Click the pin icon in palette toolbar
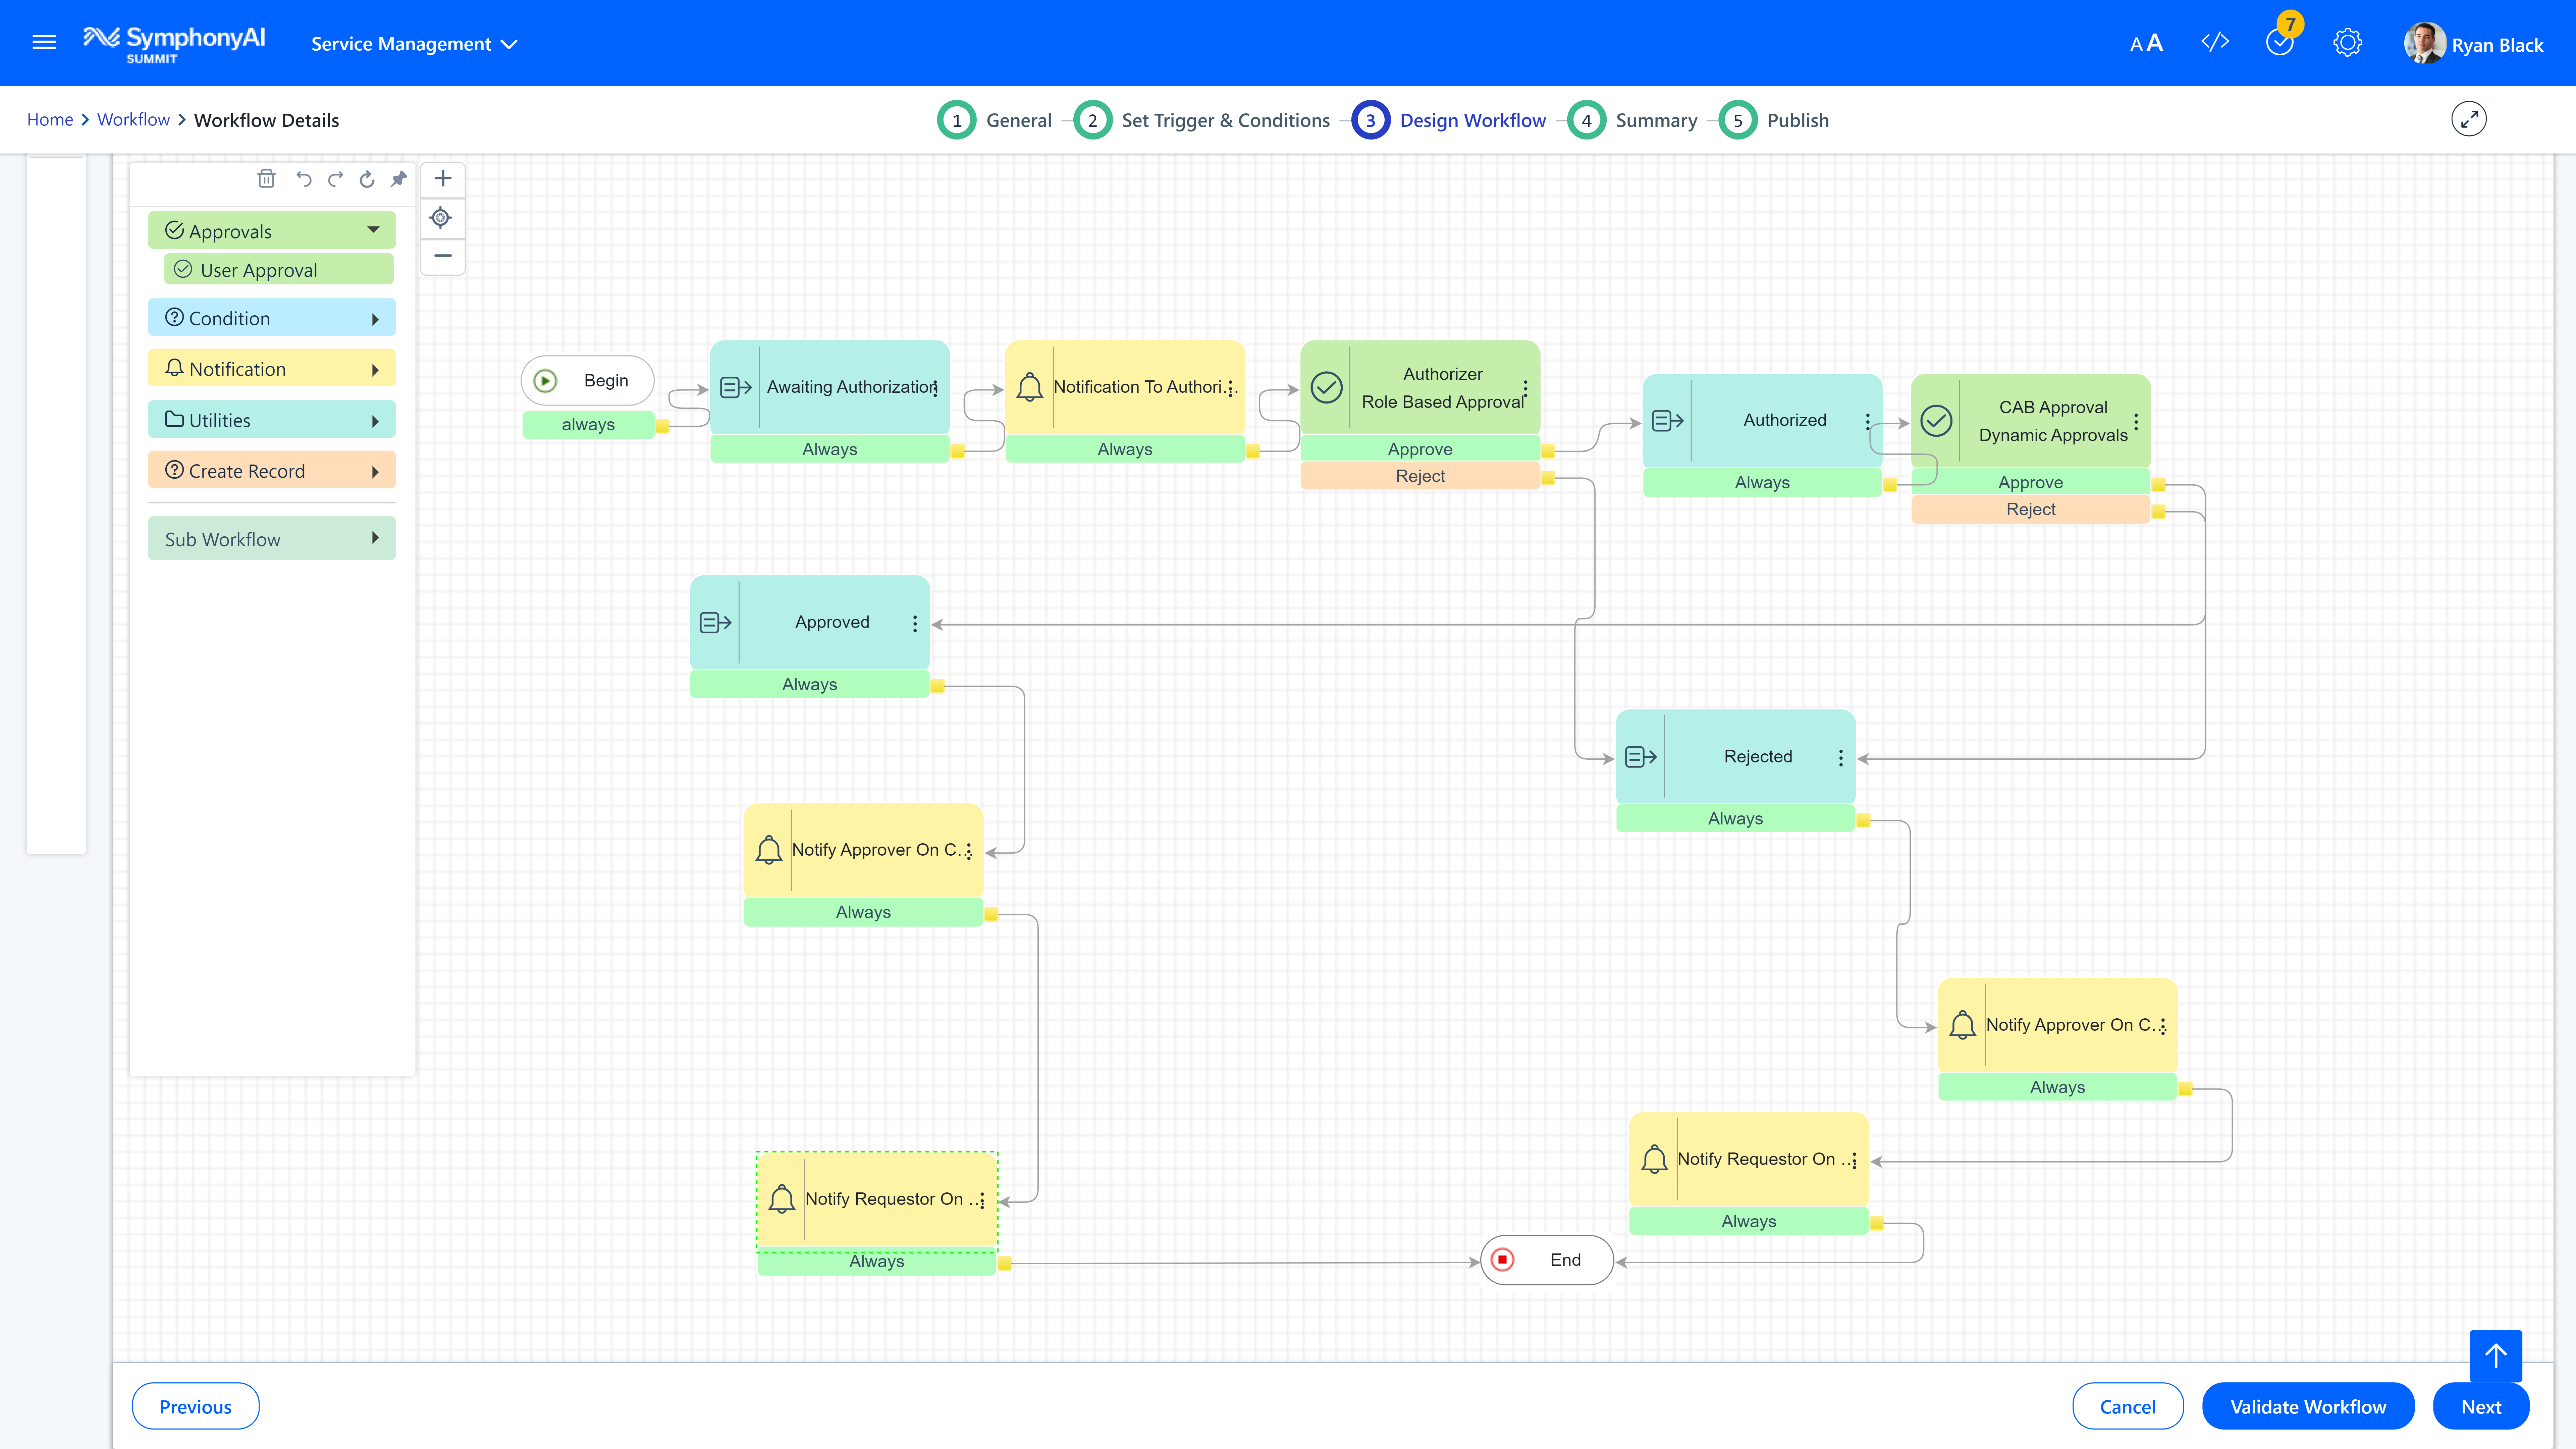Viewport: 2576px width, 1449px height. [399, 179]
